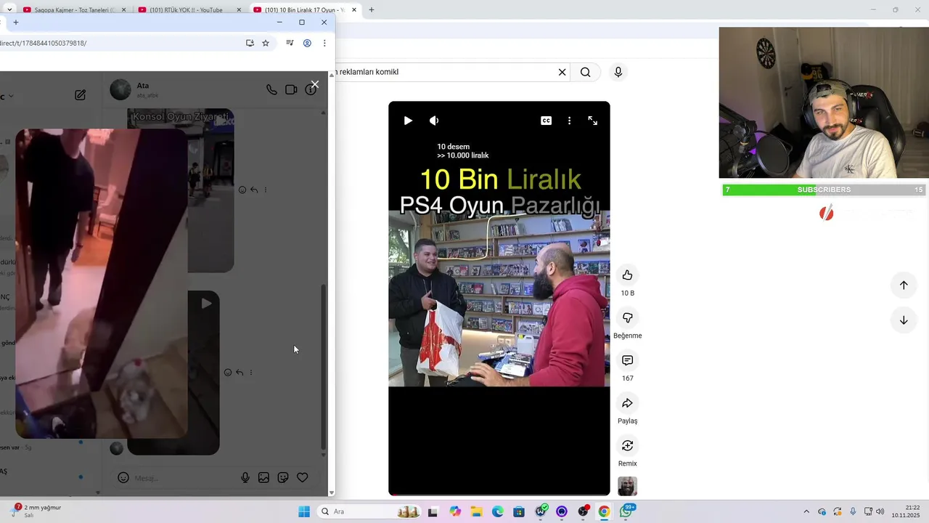The height and width of the screenshot is (523, 929).
Task: Record a voice message in Instagram chat
Action: pos(245,477)
